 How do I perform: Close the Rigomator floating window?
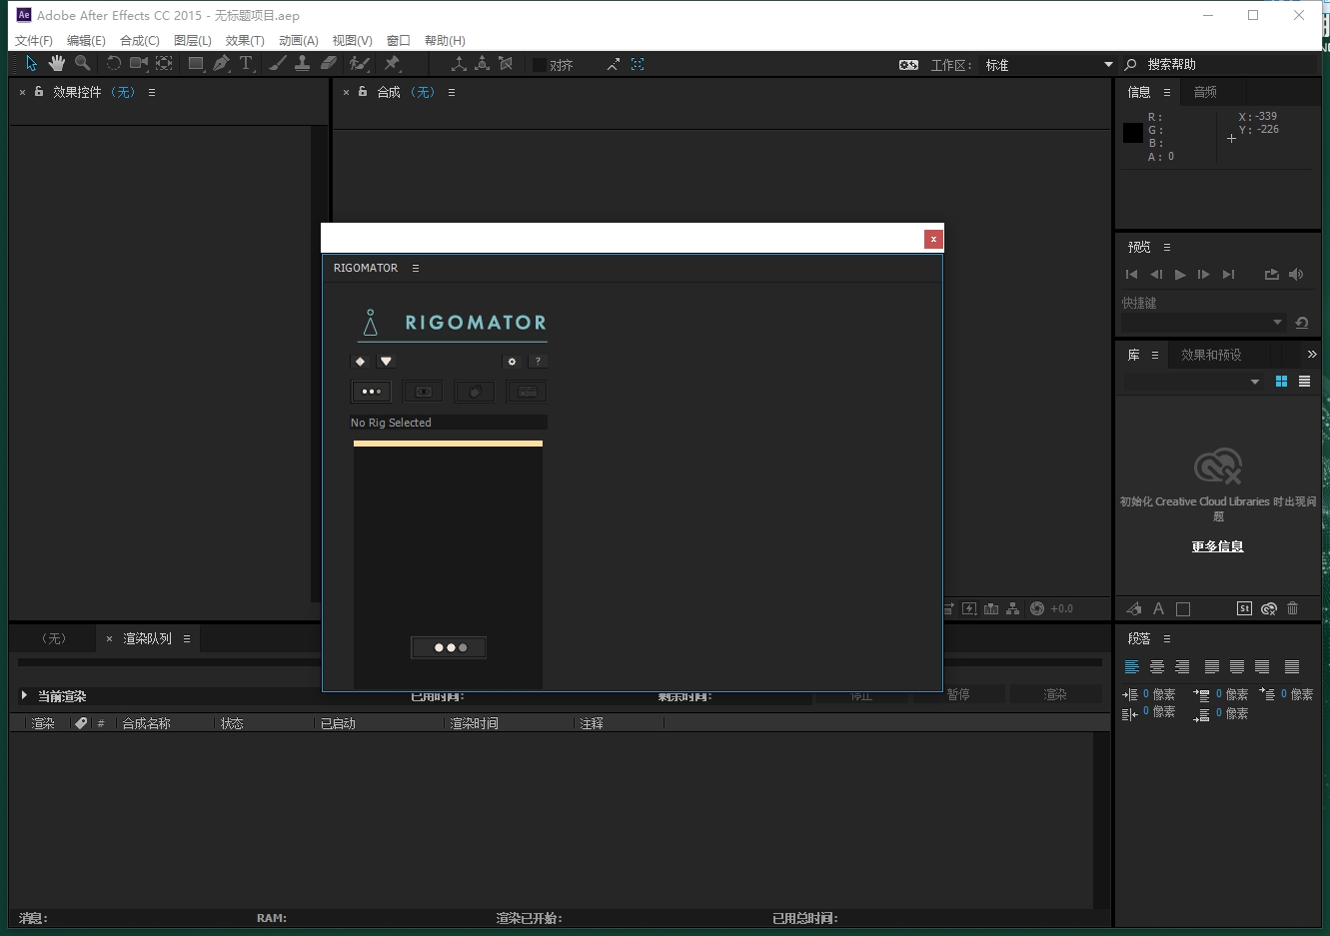click(x=933, y=239)
